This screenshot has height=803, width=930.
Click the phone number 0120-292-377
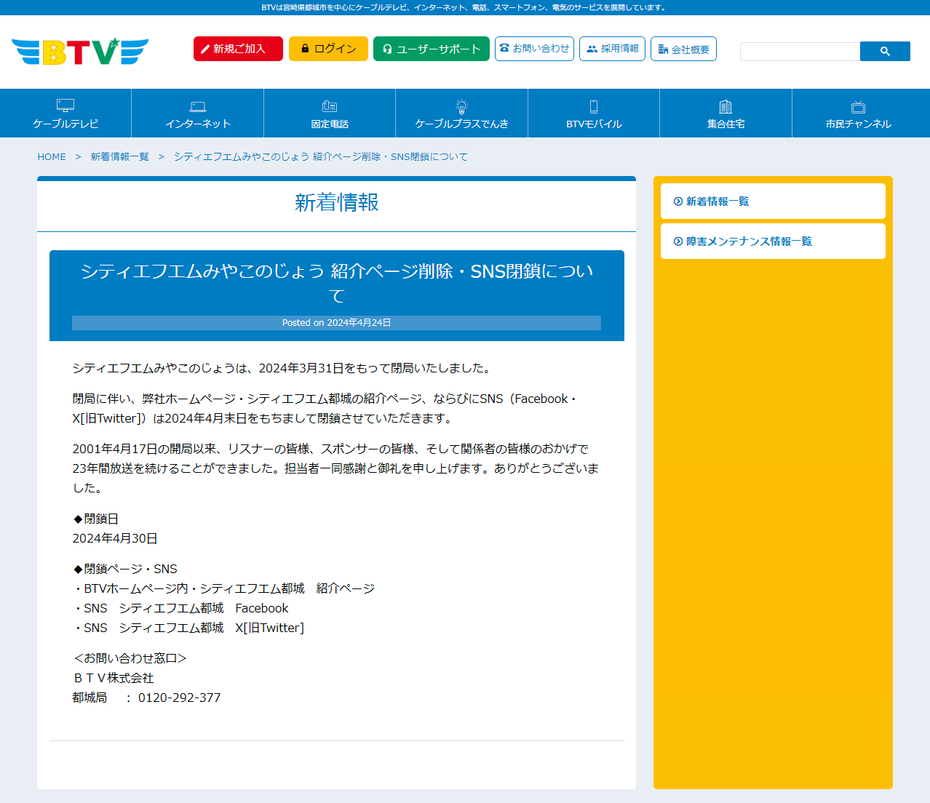pos(180,698)
